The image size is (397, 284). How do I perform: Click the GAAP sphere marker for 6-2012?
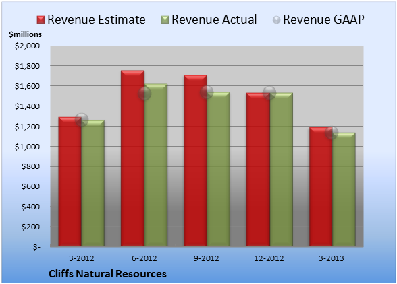[x=144, y=94]
